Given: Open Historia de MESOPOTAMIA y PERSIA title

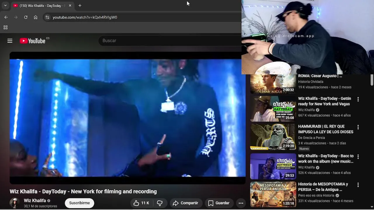Looking at the screenshot, I should pos(323,187).
